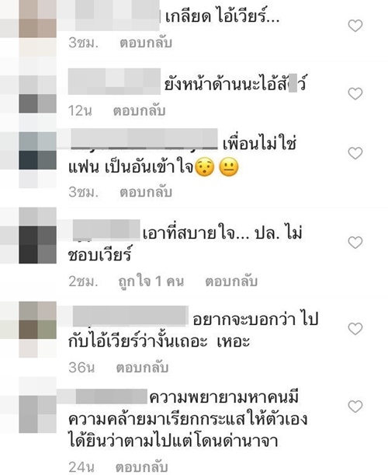
Task: Open the avatar of the 'ยังหน้าด้าน' commenter
Action: point(37,94)
